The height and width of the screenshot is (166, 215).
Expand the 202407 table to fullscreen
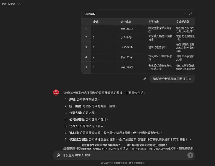(191, 14)
